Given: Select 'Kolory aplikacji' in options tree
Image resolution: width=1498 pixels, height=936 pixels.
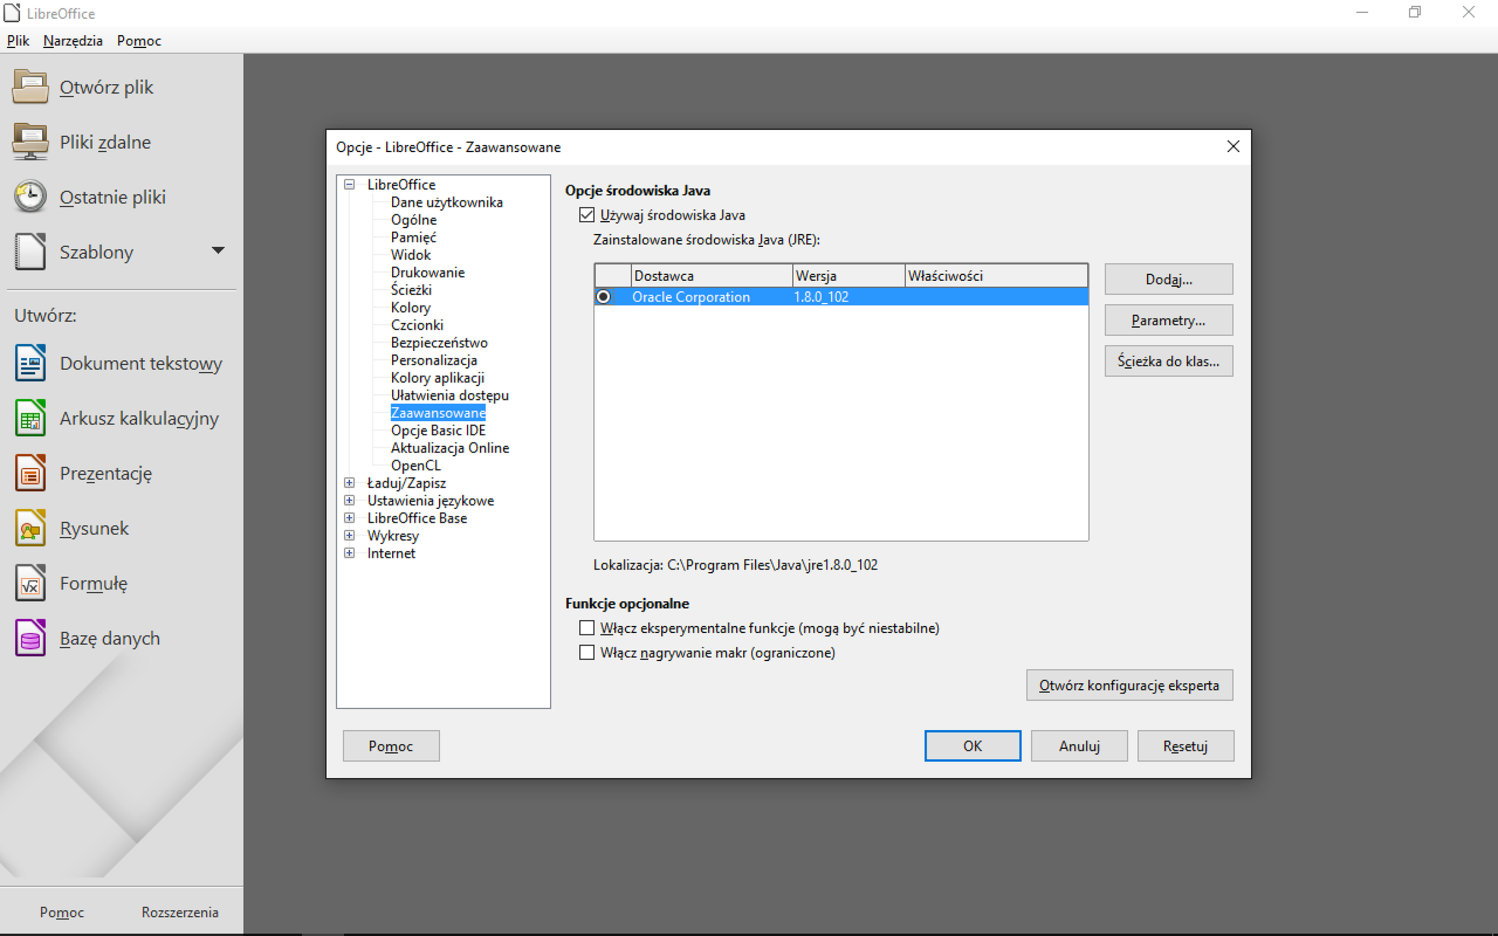Looking at the screenshot, I should pos(438,378).
